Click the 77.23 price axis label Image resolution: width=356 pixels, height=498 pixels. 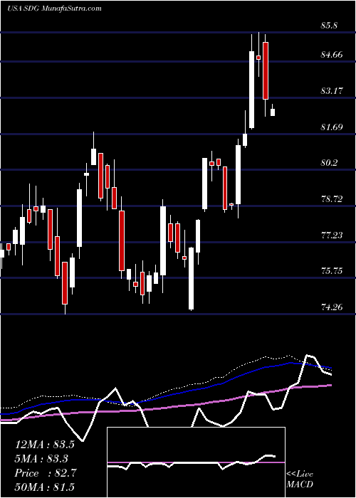point(332,235)
